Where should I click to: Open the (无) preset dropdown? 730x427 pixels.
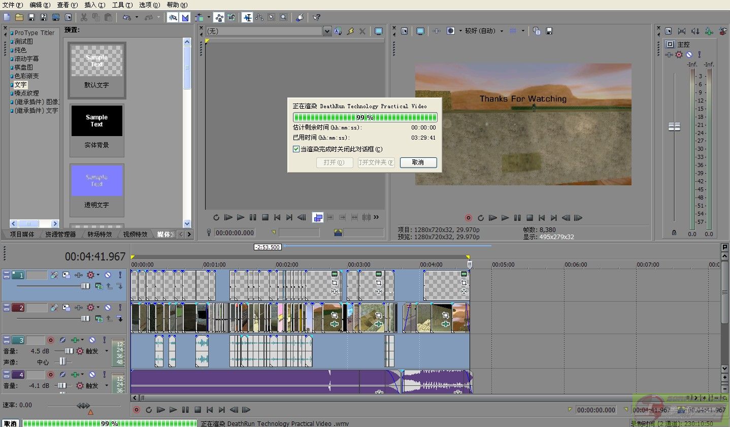tap(327, 31)
